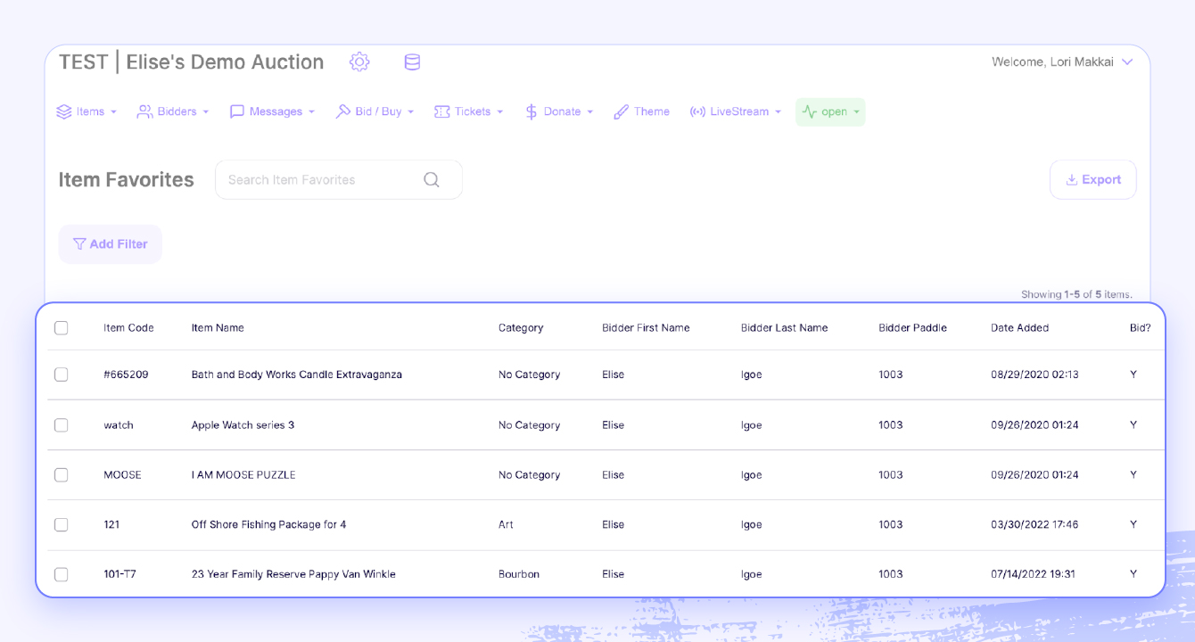Click the Donate dollar sign icon
This screenshot has height=642, width=1195.
click(x=532, y=111)
